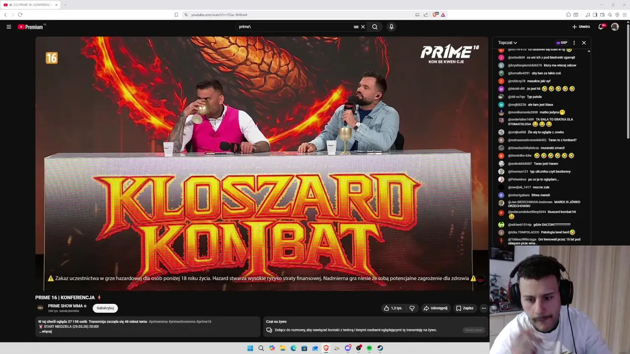The height and width of the screenshot is (354, 630).
Task: Like the video with thumbs up
Action: [393, 308]
